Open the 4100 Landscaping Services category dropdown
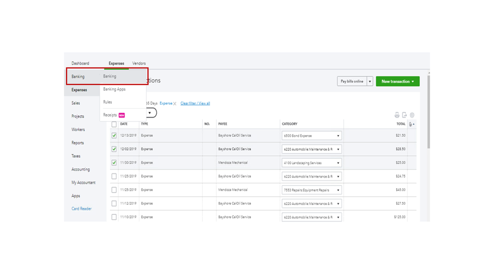 point(312,163)
